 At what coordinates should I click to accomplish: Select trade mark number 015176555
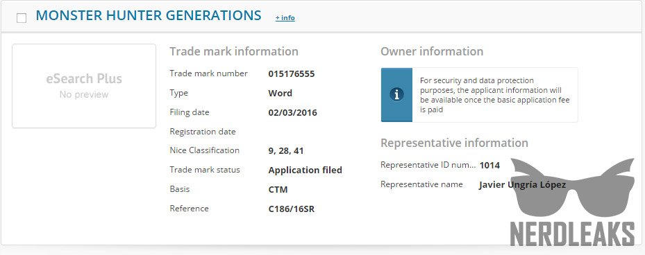tap(291, 74)
